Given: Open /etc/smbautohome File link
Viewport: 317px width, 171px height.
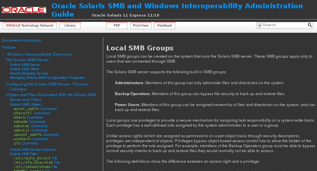Looking at the screenshot, I should 36,167.
